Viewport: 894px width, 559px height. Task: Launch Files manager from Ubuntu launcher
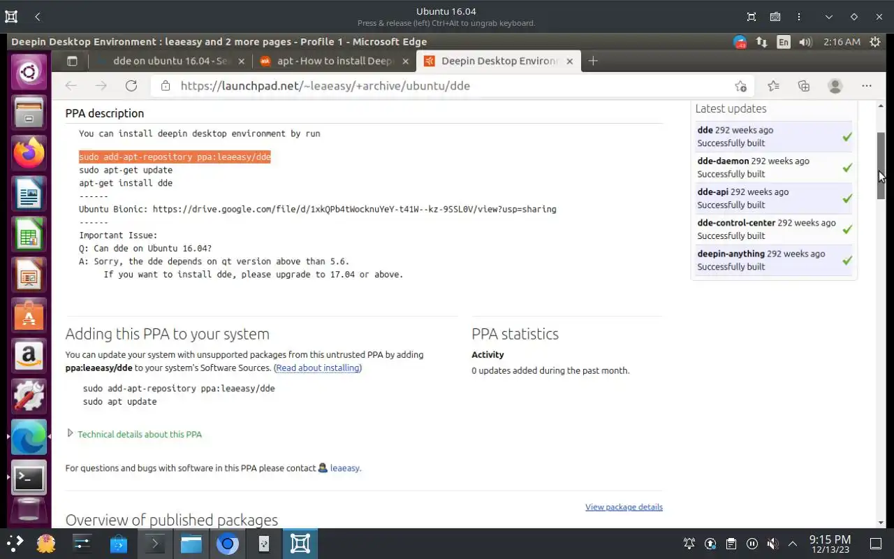coord(29,112)
